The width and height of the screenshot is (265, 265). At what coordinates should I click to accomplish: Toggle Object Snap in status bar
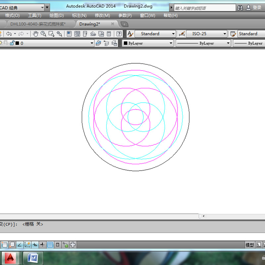[x=4, y=244]
